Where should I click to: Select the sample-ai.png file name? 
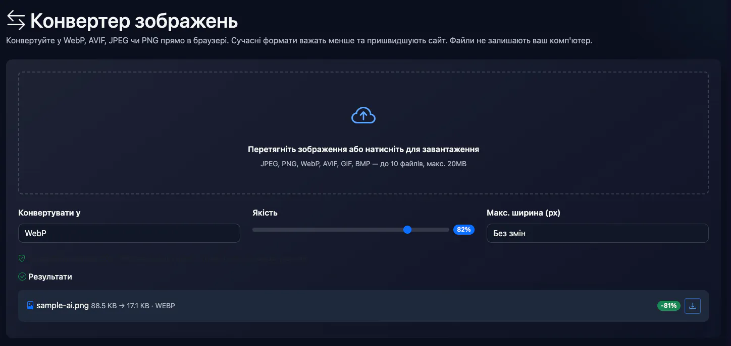tap(63, 305)
